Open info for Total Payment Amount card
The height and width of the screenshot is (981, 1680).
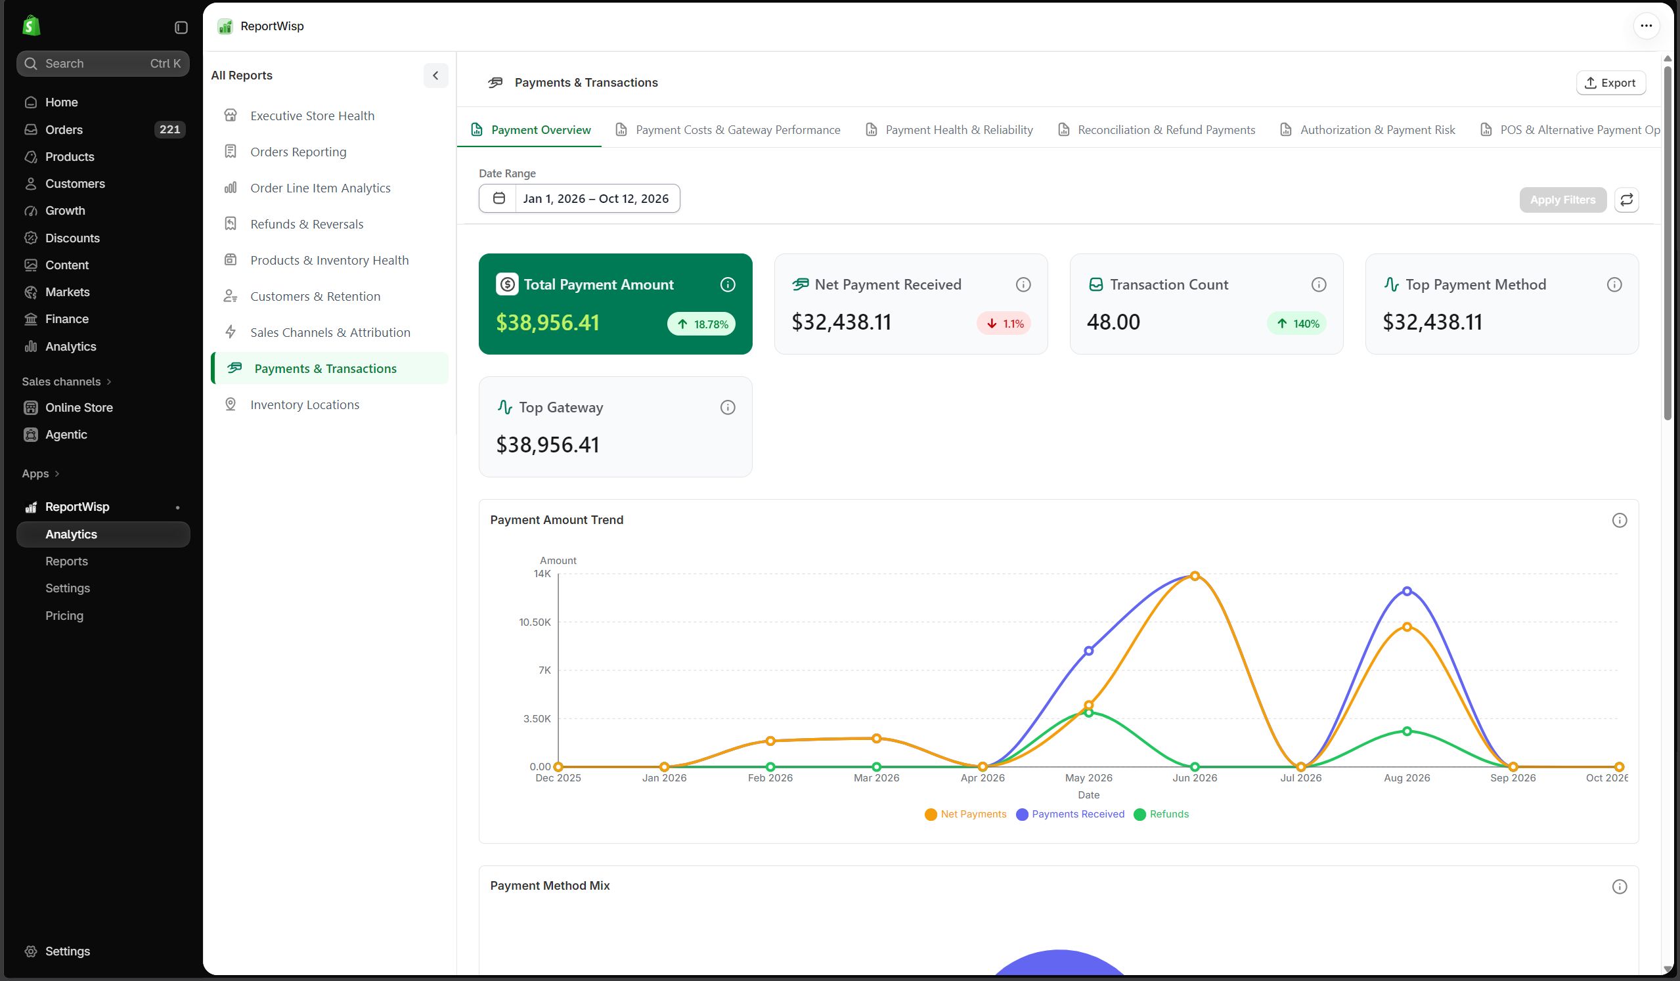point(727,284)
